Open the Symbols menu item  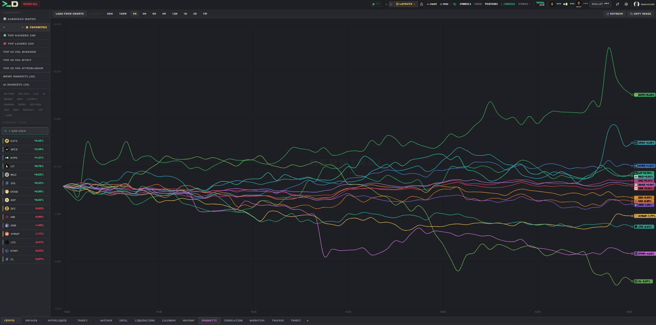[x=465, y=4]
